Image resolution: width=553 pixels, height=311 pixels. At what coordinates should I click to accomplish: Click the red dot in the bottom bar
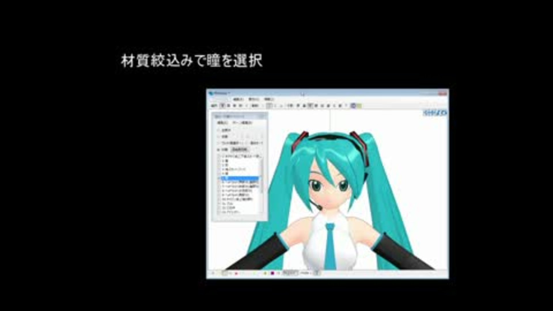(236, 273)
